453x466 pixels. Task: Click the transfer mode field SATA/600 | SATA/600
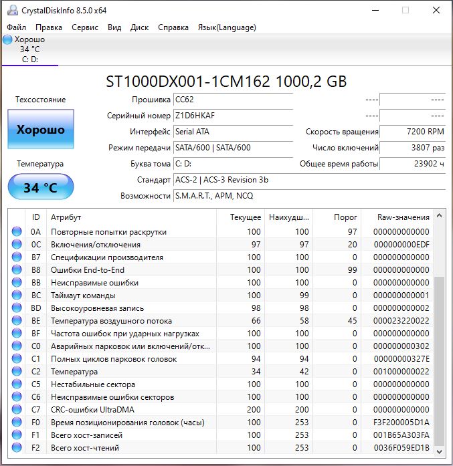(x=234, y=148)
